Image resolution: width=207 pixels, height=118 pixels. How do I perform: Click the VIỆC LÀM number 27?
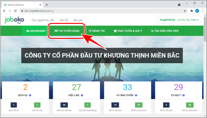76,87
